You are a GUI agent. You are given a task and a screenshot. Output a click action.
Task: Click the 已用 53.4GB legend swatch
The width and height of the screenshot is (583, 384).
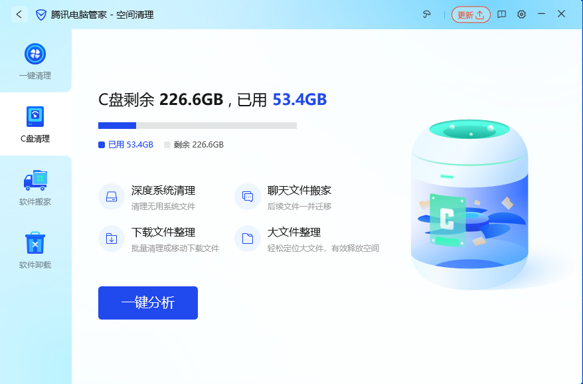[102, 145]
